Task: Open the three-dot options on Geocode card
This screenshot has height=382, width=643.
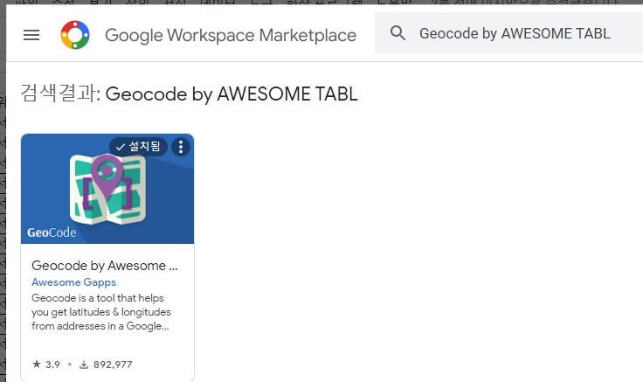Action: pyautogui.click(x=181, y=147)
